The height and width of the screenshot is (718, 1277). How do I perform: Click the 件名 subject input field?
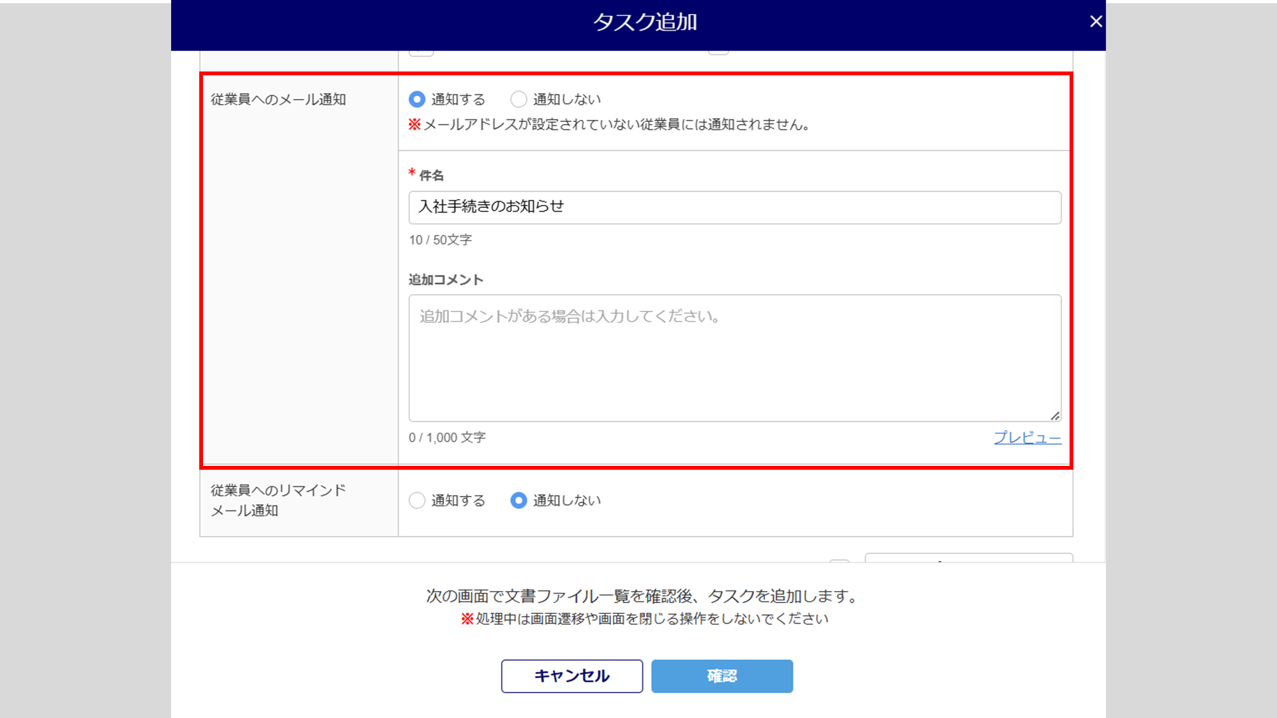point(734,207)
